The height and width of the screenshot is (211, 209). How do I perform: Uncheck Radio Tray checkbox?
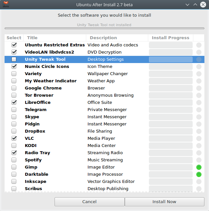coord(14,153)
